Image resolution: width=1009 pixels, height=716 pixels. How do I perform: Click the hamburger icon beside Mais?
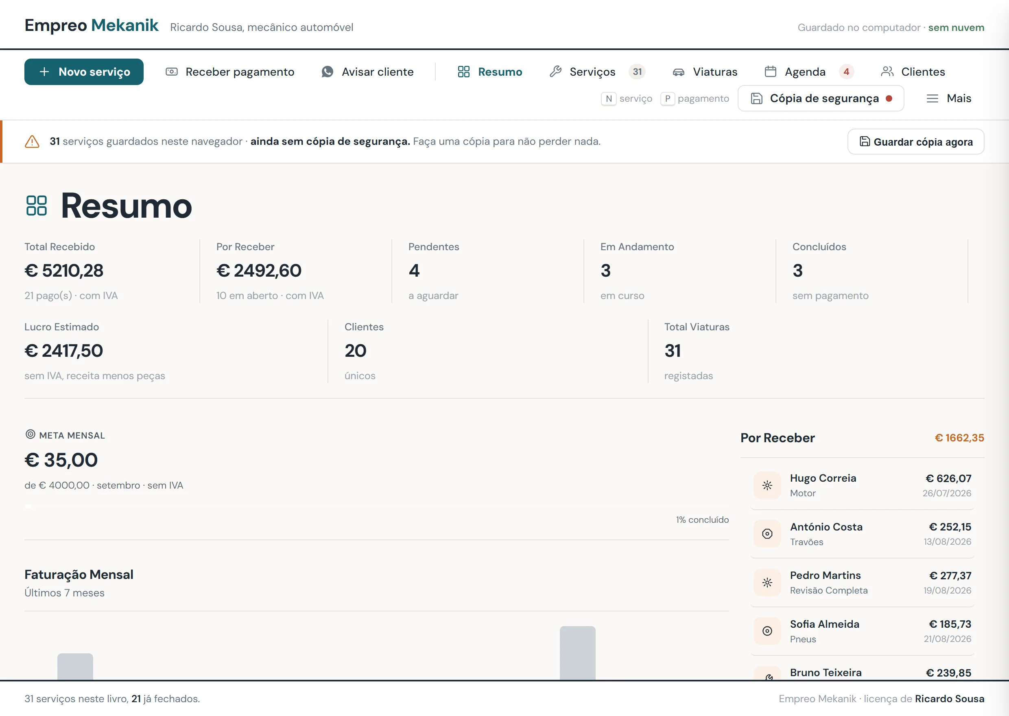click(x=932, y=98)
